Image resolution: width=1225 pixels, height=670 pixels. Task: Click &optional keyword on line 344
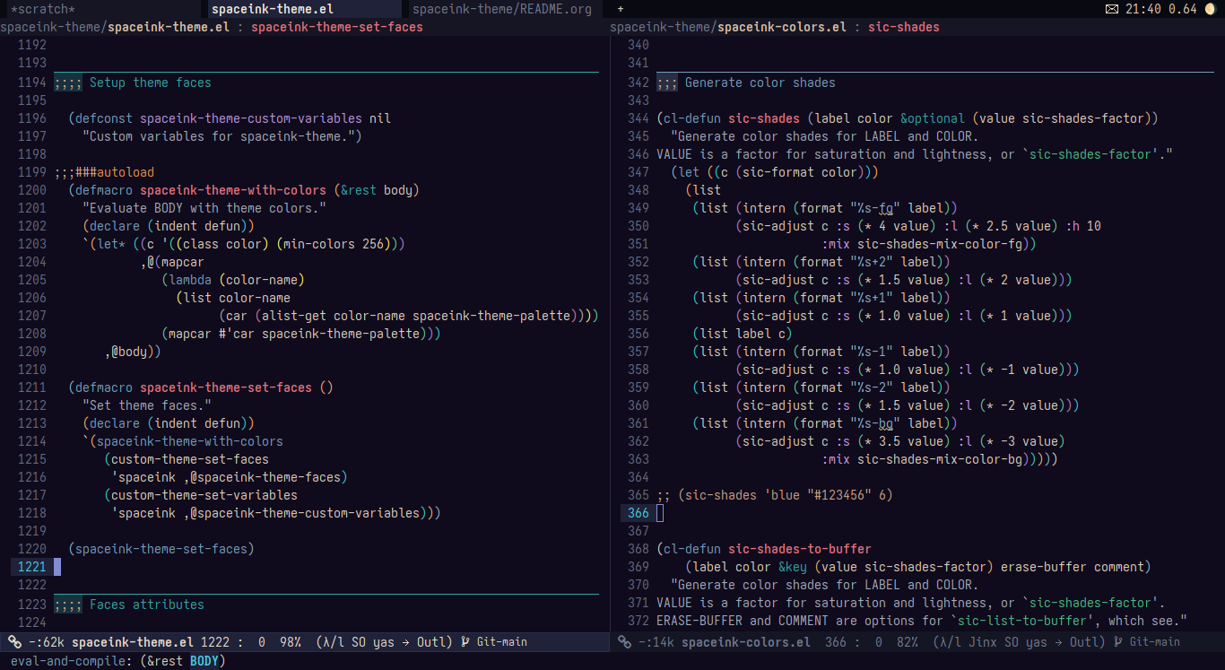tap(933, 118)
